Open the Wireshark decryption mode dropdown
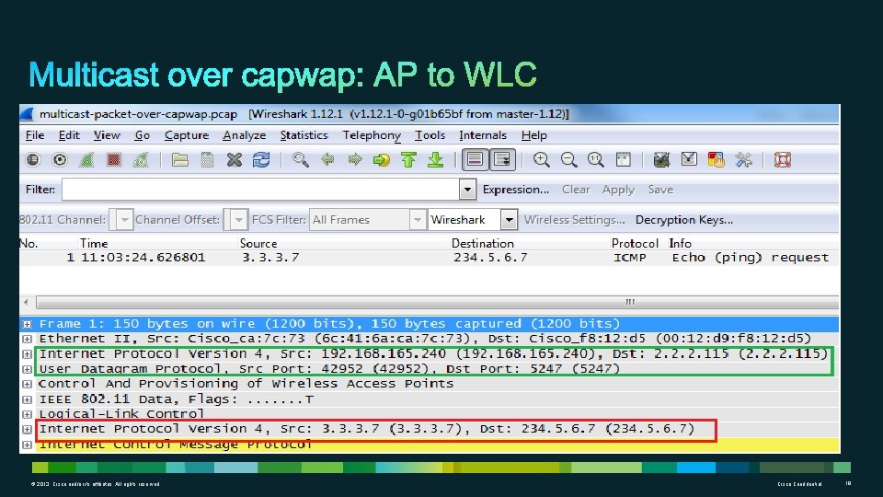This screenshot has height=497, width=883. [x=473, y=220]
